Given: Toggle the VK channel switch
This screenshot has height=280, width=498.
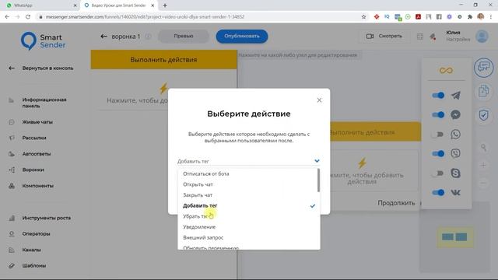Looking at the screenshot, I should (438, 192).
